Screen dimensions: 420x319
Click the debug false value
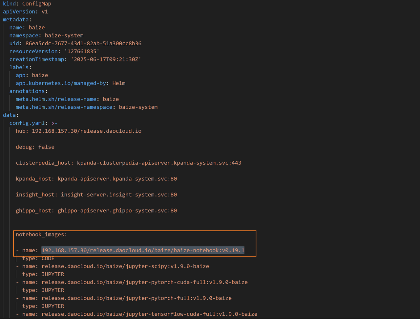pos(46,147)
